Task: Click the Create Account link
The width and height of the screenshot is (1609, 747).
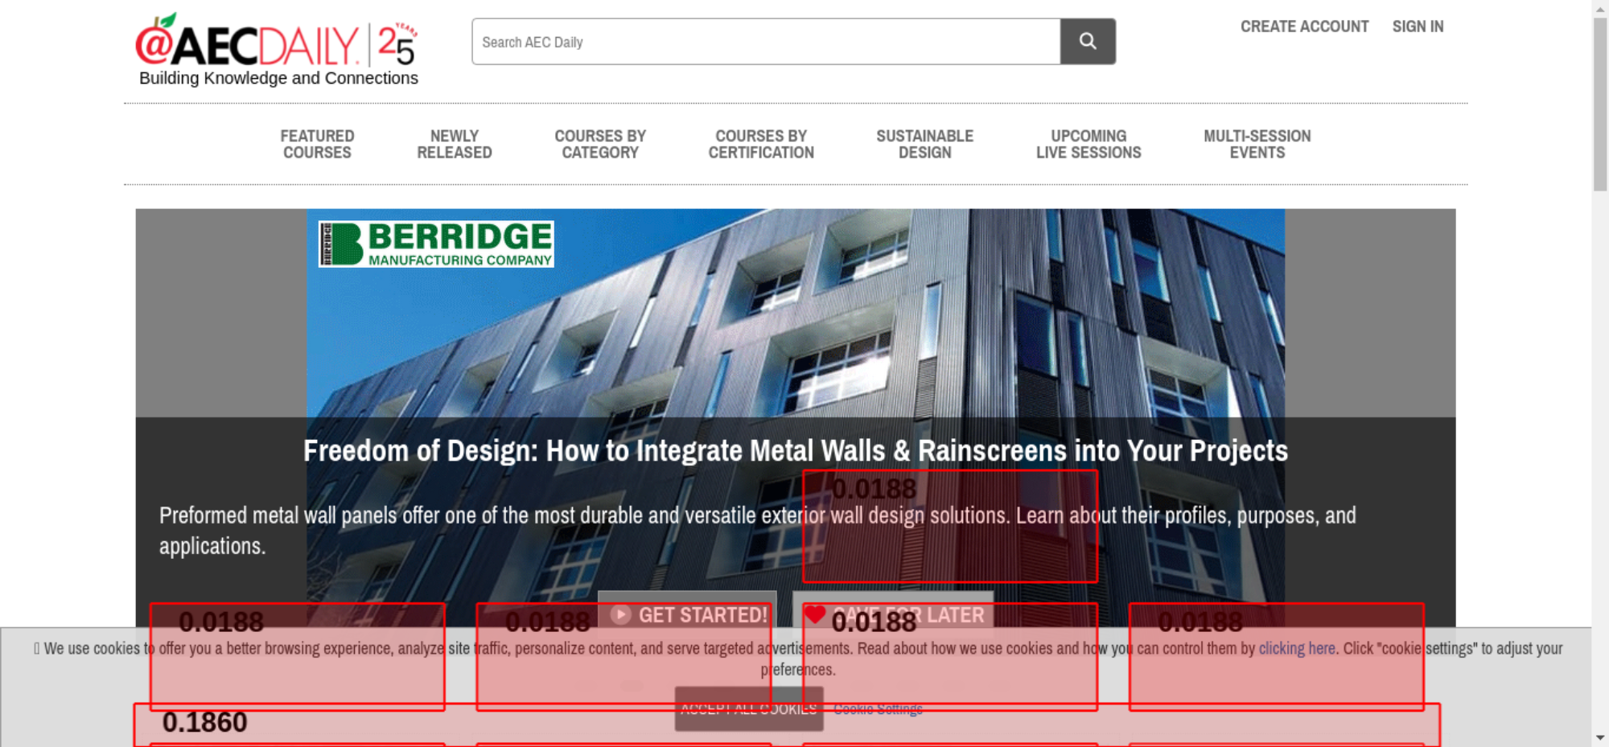Action: [x=1304, y=27]
